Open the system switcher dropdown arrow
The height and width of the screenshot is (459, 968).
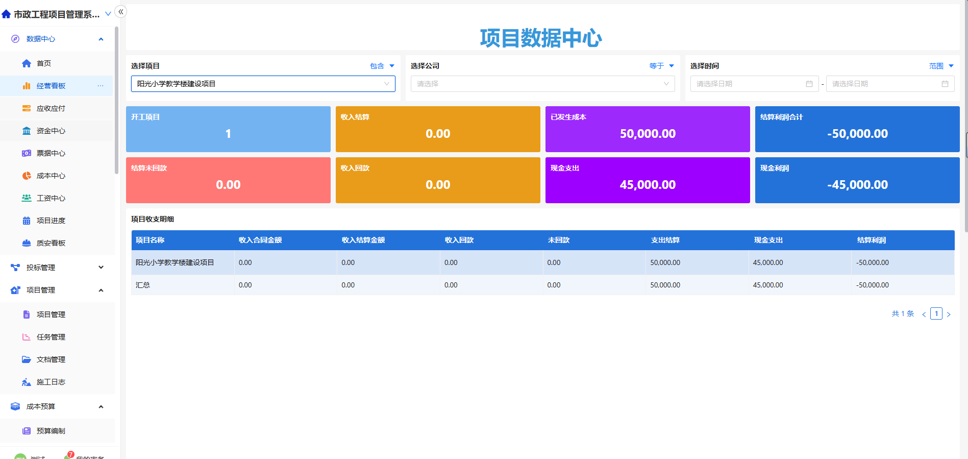108,14
